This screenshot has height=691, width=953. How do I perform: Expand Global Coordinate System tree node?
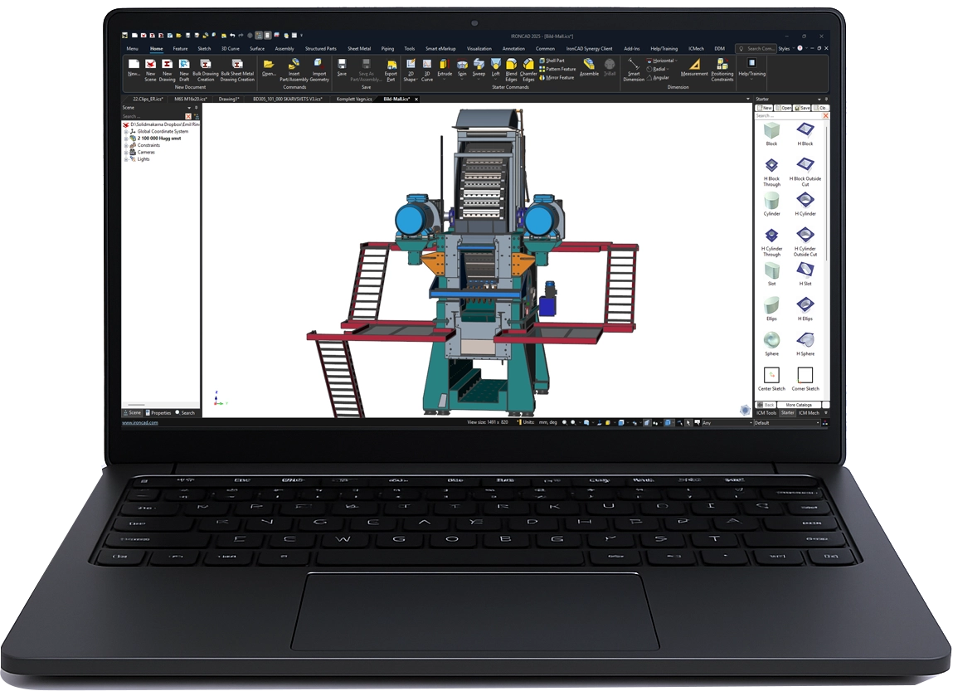tap(126, 131)
